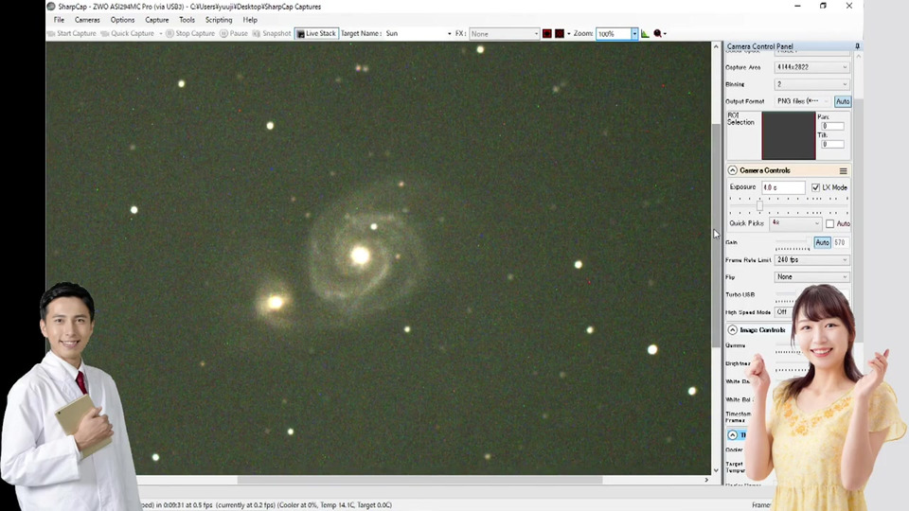Open the Frame Rate Limit dropdown
Viewport: 909px width, 511px height.
pyautogui.click(x=812, y=259)
